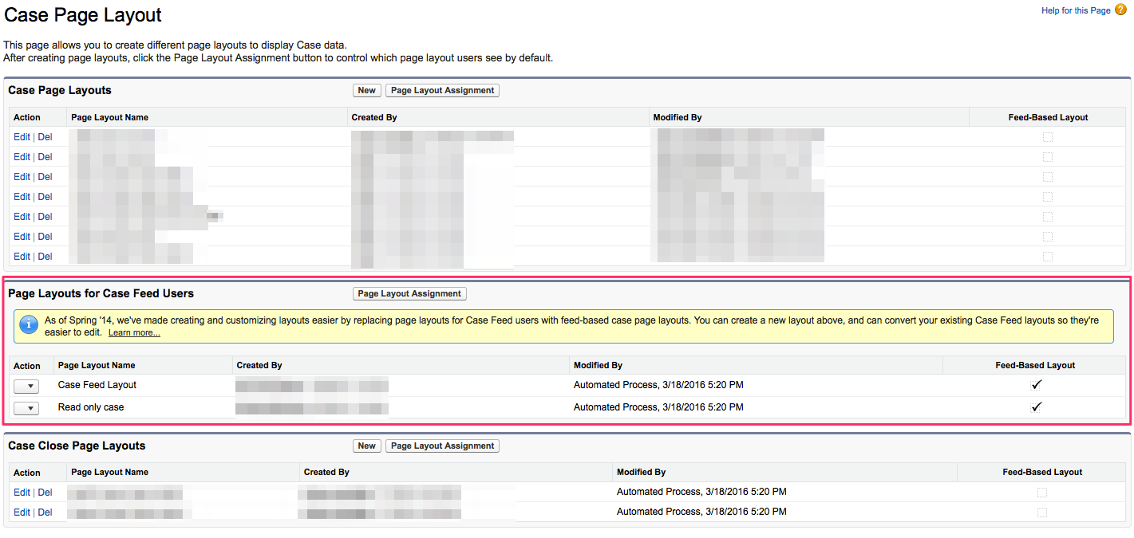Click the checkmark icon for Read only case
The image size is (1134, 538).
[1036, 407]
